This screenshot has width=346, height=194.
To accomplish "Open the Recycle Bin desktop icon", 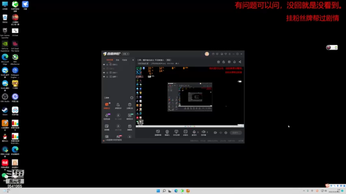I will click(x=5, y=19).
